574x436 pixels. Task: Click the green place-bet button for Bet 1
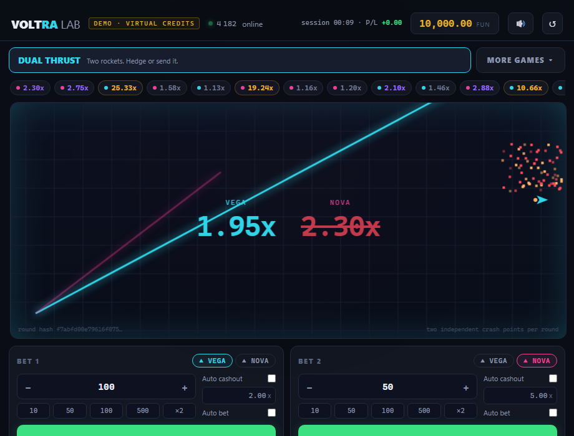pyautogui.click(x=146, y=430)
